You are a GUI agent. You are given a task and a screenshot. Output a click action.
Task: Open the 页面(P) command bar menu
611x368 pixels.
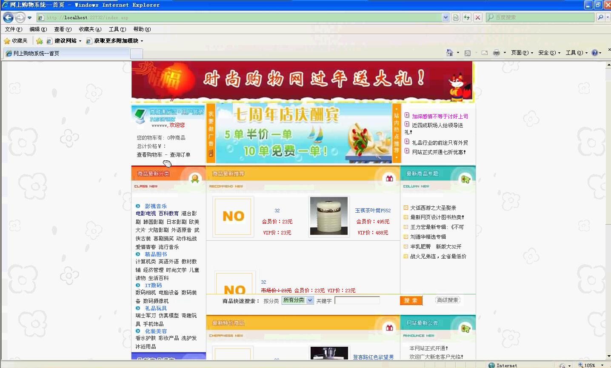[x=522, y=53]
